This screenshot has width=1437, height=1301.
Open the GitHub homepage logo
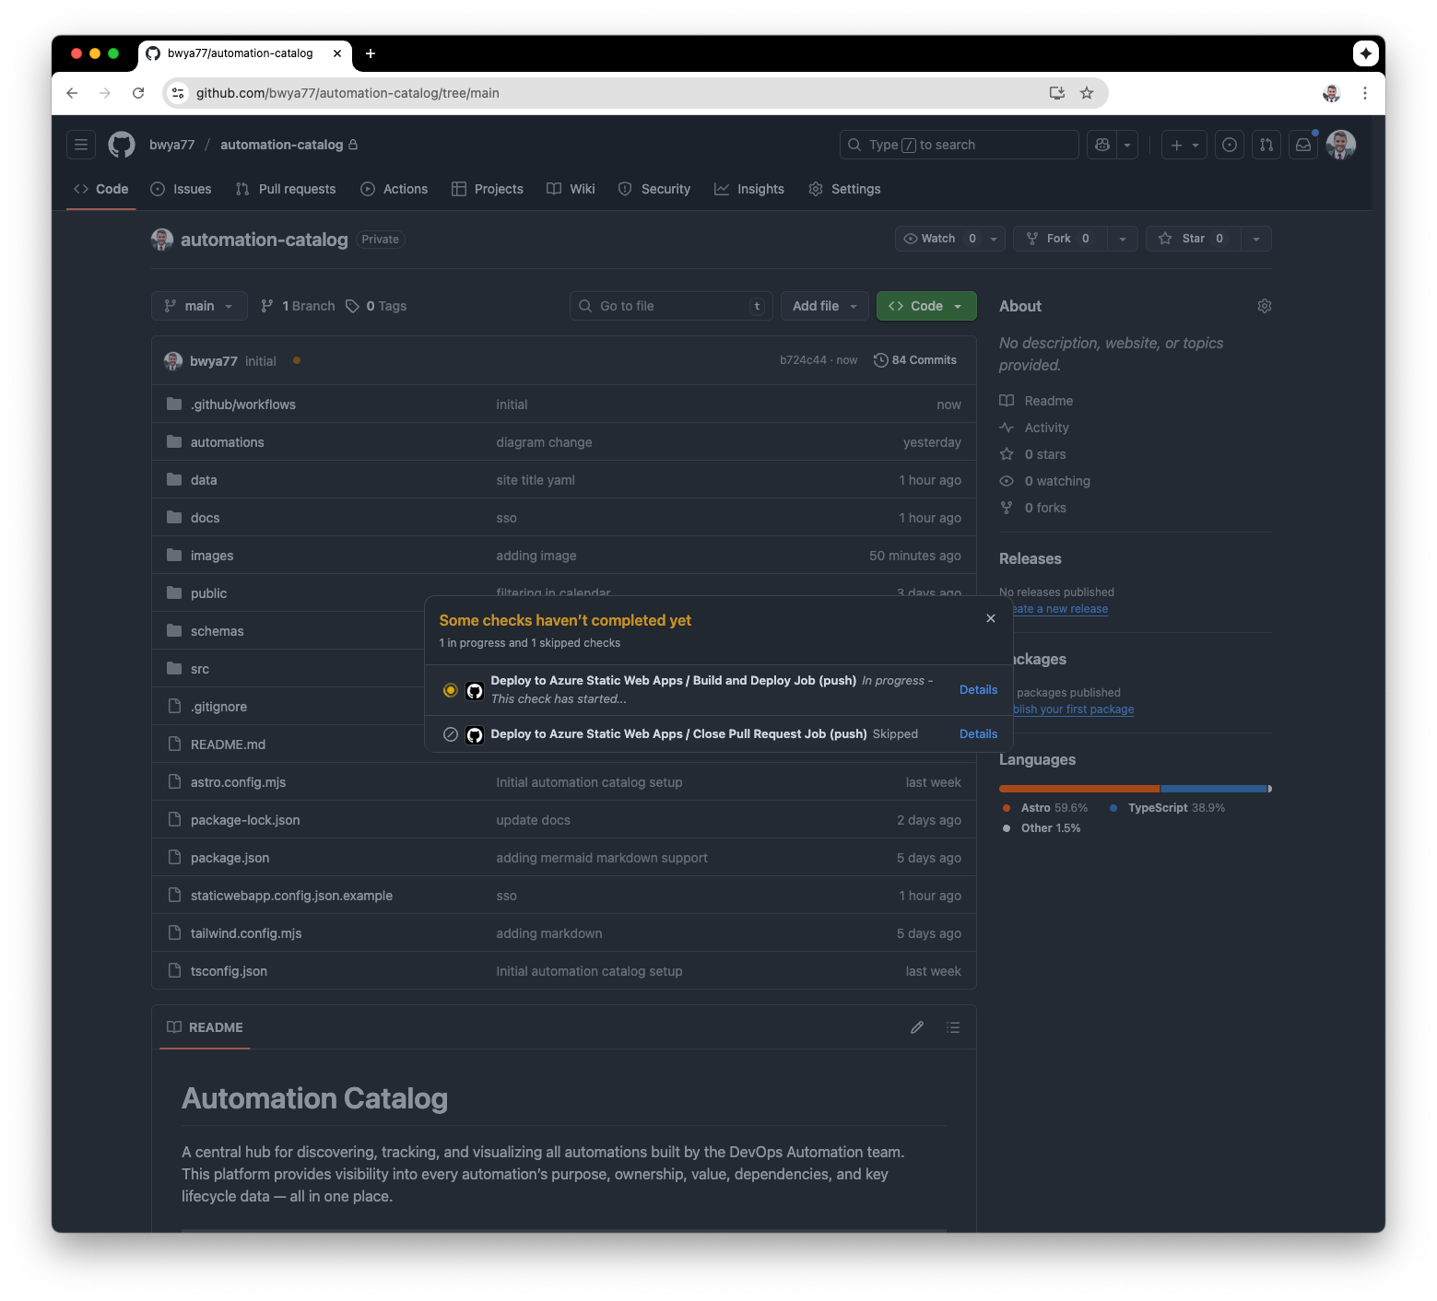tap(122, 145)
